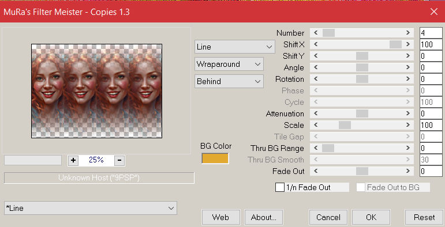Click the Web button
The image size is (445, 227).
click(x=221, y=217)
